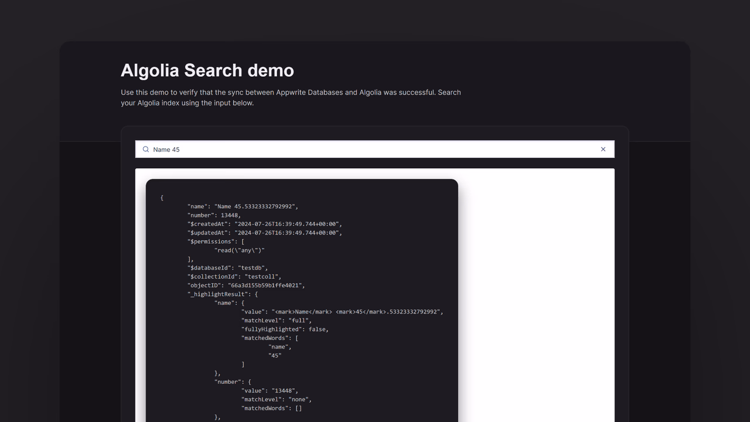Click the "read(\"any\")" permission value
Image resolution: width=750 pixels, height=422 pixels.
[240, 250]
